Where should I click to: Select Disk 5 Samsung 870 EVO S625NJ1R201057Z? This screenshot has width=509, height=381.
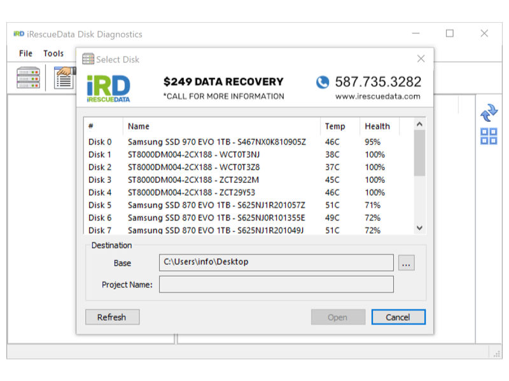coord(248,205)
